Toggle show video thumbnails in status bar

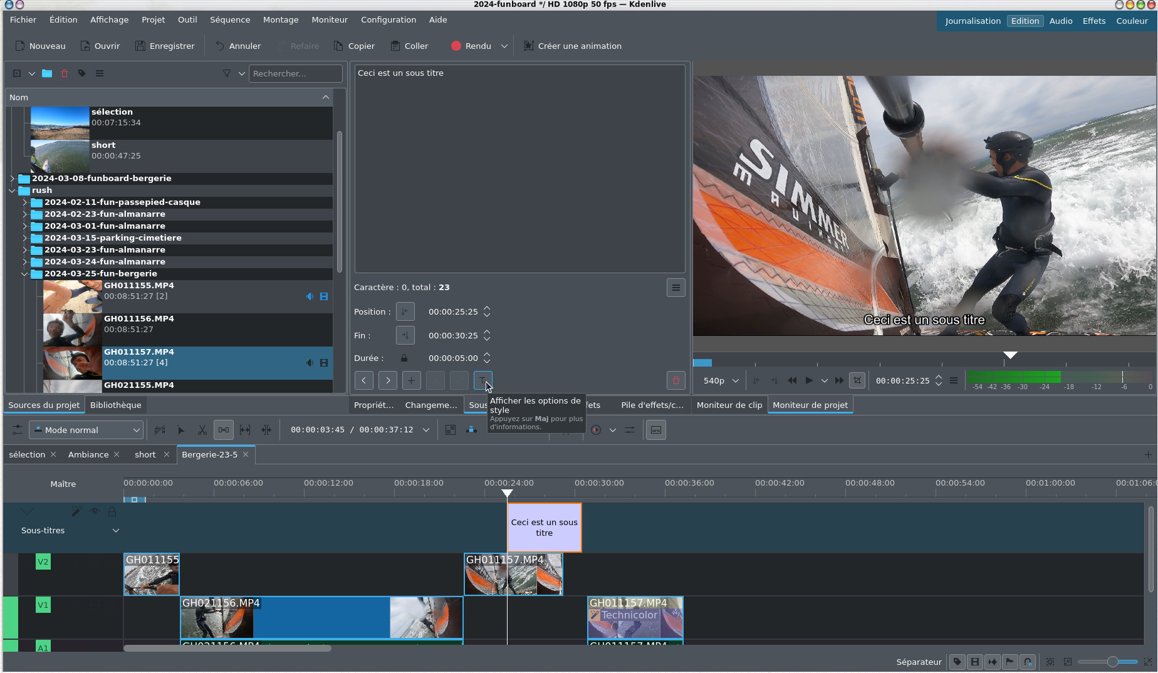[974, 662]
